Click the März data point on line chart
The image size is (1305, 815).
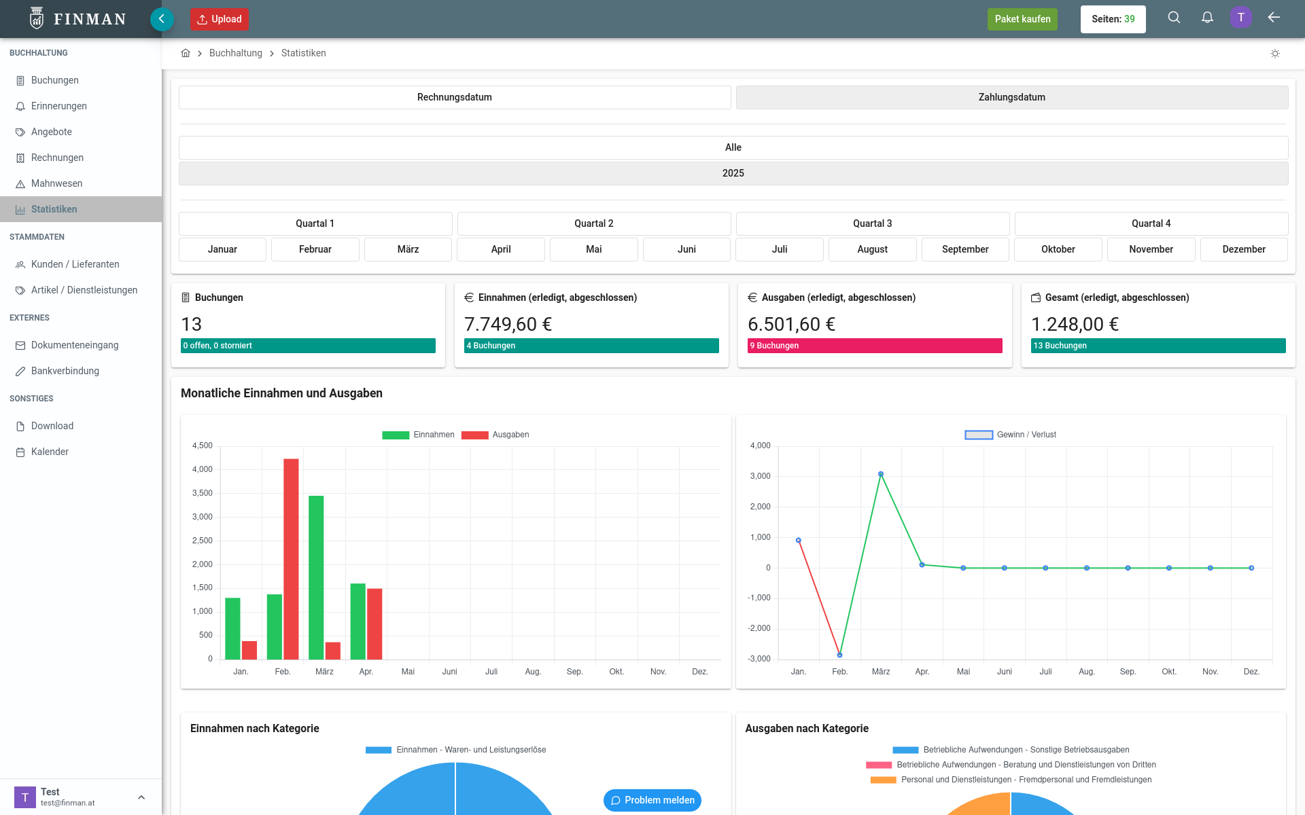point(880,474)
